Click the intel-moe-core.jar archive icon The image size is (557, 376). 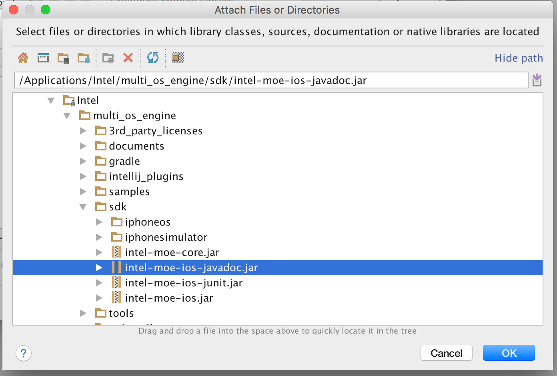pos(116,252)
